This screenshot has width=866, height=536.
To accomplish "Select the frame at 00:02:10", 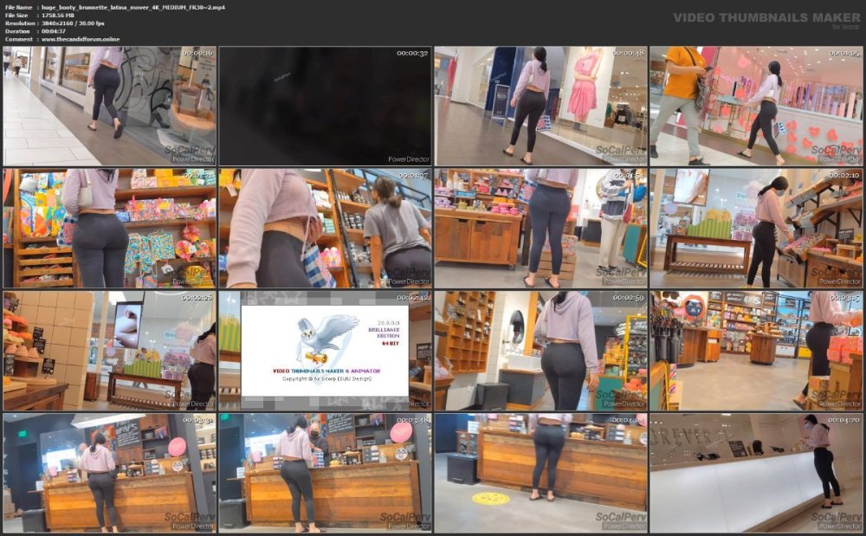I will click(x=756, y=229).
